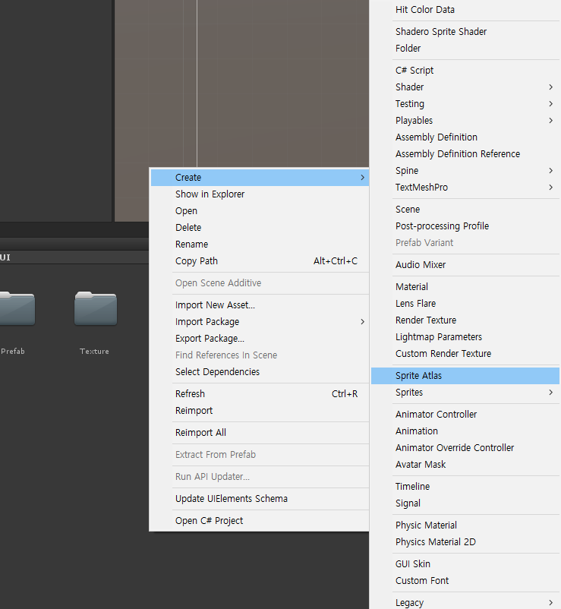Select Rename menu entry
561x609 pixels.
coord(260,245)
